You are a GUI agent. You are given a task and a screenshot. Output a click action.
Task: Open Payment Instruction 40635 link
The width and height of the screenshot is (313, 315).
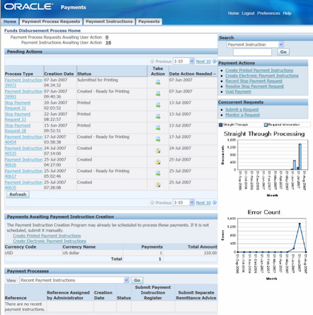click(23, 185)
